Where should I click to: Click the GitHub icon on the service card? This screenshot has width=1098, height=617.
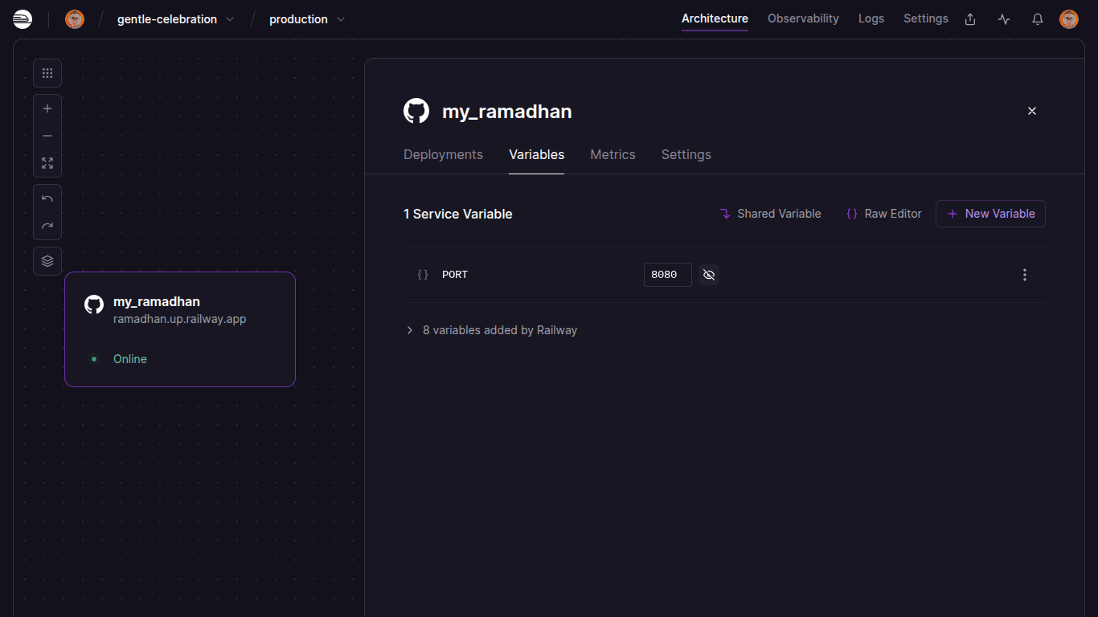pyautogui.click(x=94, y=304)
